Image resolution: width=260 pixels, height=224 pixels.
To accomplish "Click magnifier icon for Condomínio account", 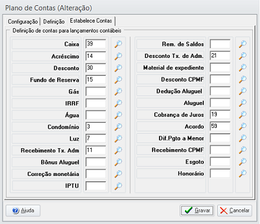I will click(x=118, y=127).
